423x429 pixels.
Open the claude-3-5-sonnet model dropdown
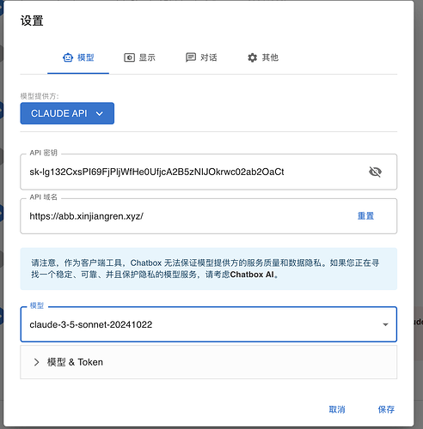tap(209, 324)
